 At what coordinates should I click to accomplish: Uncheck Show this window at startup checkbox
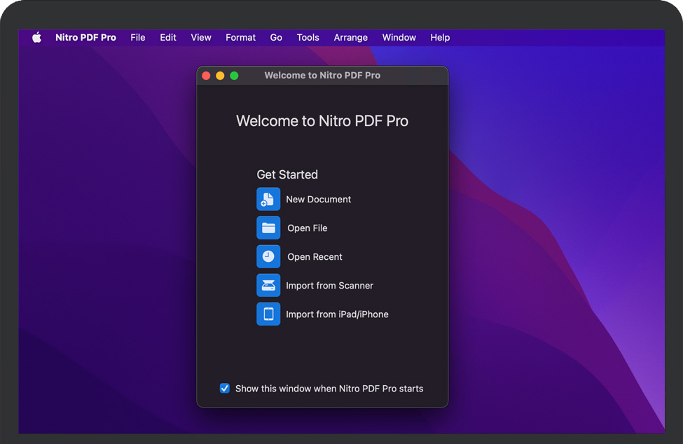[x=225, y=389]
